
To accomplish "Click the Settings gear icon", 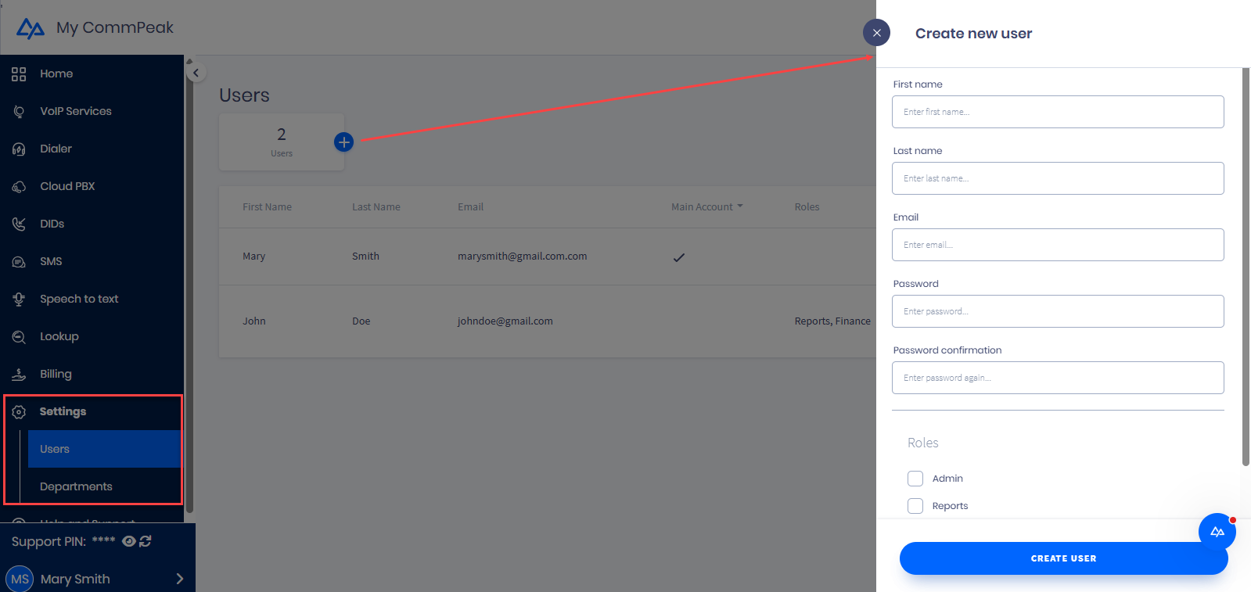I will pyautogui.click(x=19, y=412).
